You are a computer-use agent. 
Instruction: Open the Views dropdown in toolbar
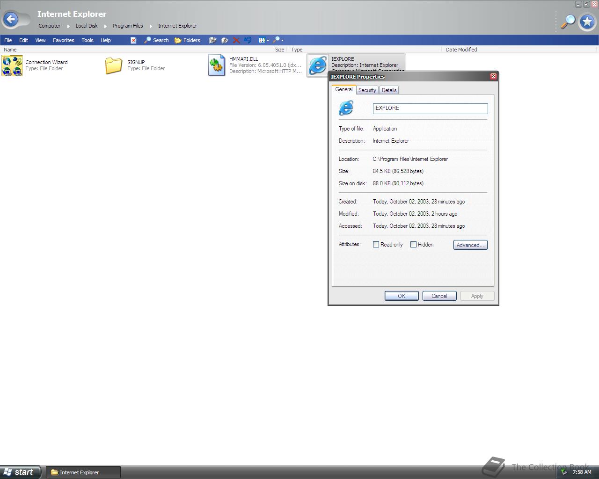coord(264,40)
